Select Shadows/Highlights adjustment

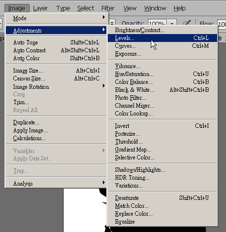[162, 170]
